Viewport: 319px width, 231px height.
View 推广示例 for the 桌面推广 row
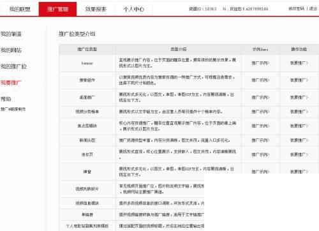click(260, 98)
